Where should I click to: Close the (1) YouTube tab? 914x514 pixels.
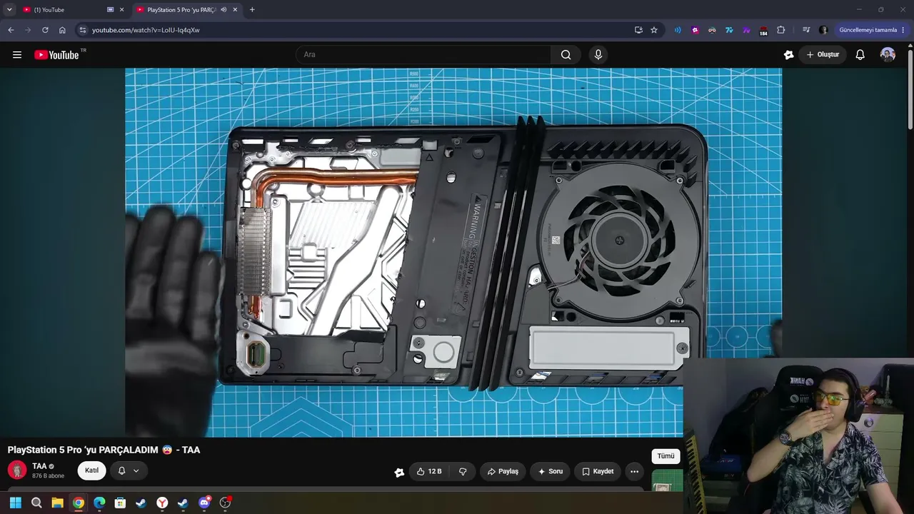coord(121,10)
